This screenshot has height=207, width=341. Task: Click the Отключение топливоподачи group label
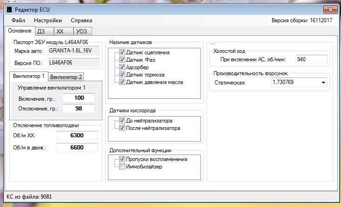point(46,125)
